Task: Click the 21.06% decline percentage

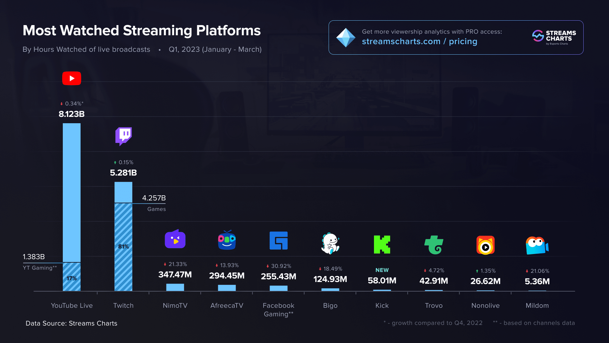Action: pos(540,271)
